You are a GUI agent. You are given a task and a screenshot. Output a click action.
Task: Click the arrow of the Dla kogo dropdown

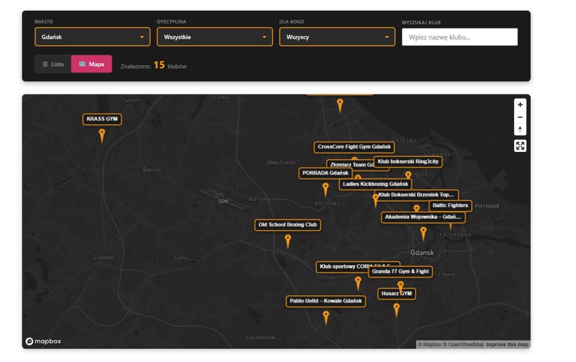pos(386,37)
